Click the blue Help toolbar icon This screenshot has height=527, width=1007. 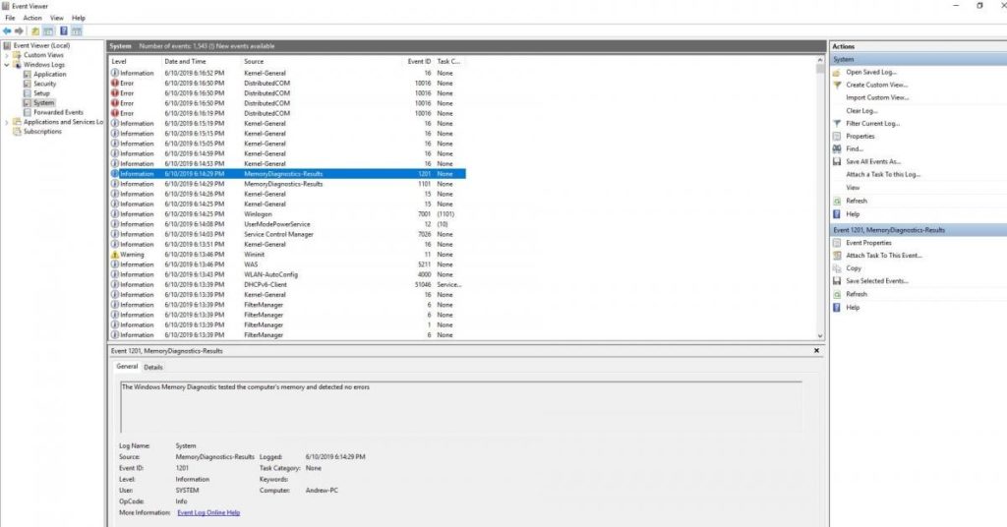(63, 31)
